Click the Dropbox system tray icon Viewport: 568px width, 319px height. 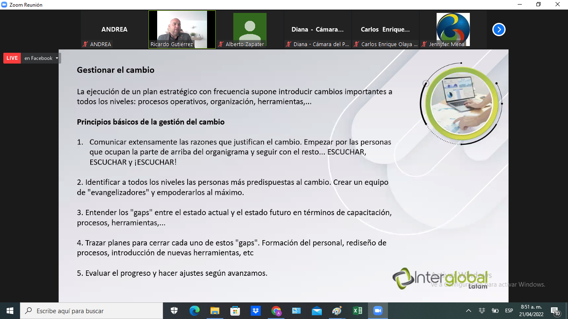pos(482,311)
